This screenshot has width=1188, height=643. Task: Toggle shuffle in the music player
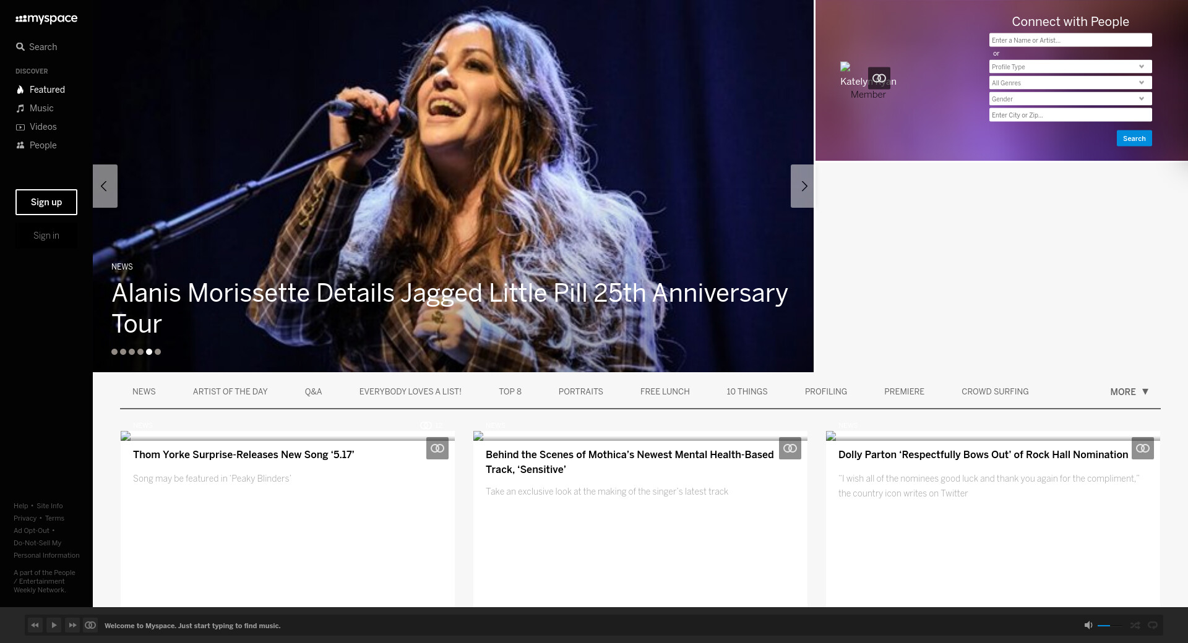tap(1135, 625)
